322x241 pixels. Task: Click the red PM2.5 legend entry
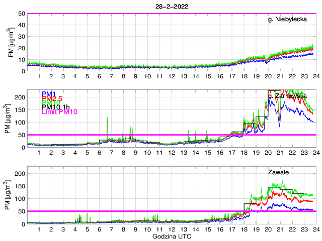(53, 98)
